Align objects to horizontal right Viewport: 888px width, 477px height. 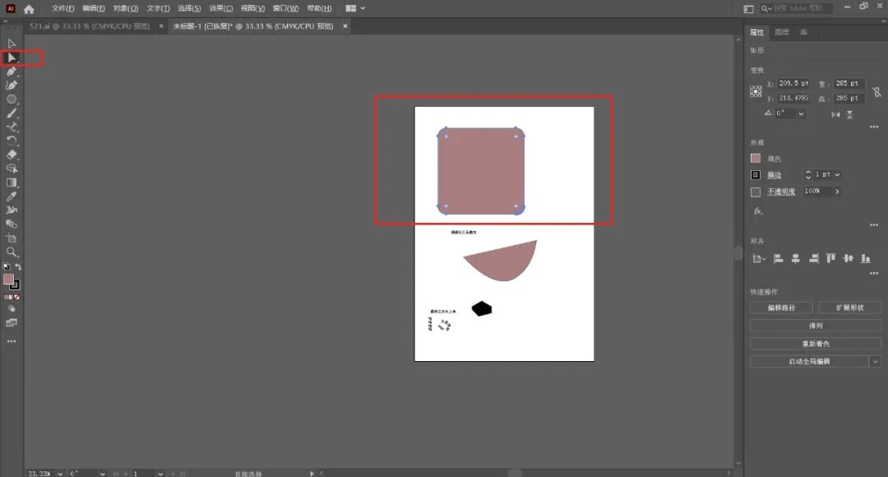pos(813,258)
